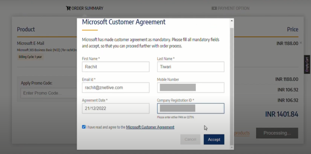This screenshot has width=311, height=154.
Task: Click the Mobile Number input field
Action: 191,88
